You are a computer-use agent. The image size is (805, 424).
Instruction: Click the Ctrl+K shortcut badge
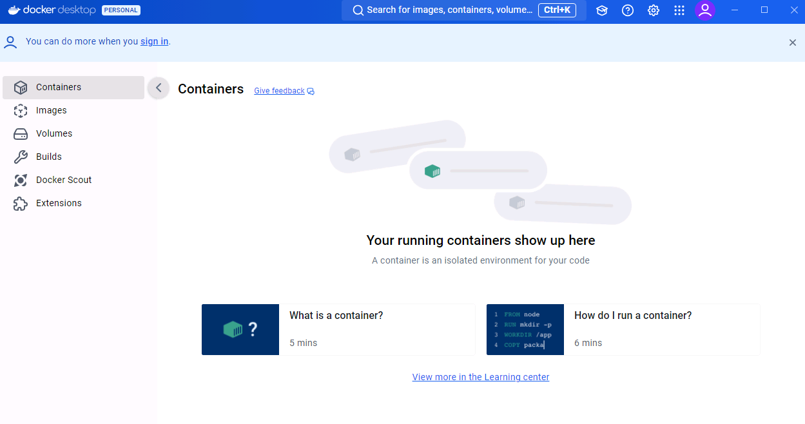(557, 10)
